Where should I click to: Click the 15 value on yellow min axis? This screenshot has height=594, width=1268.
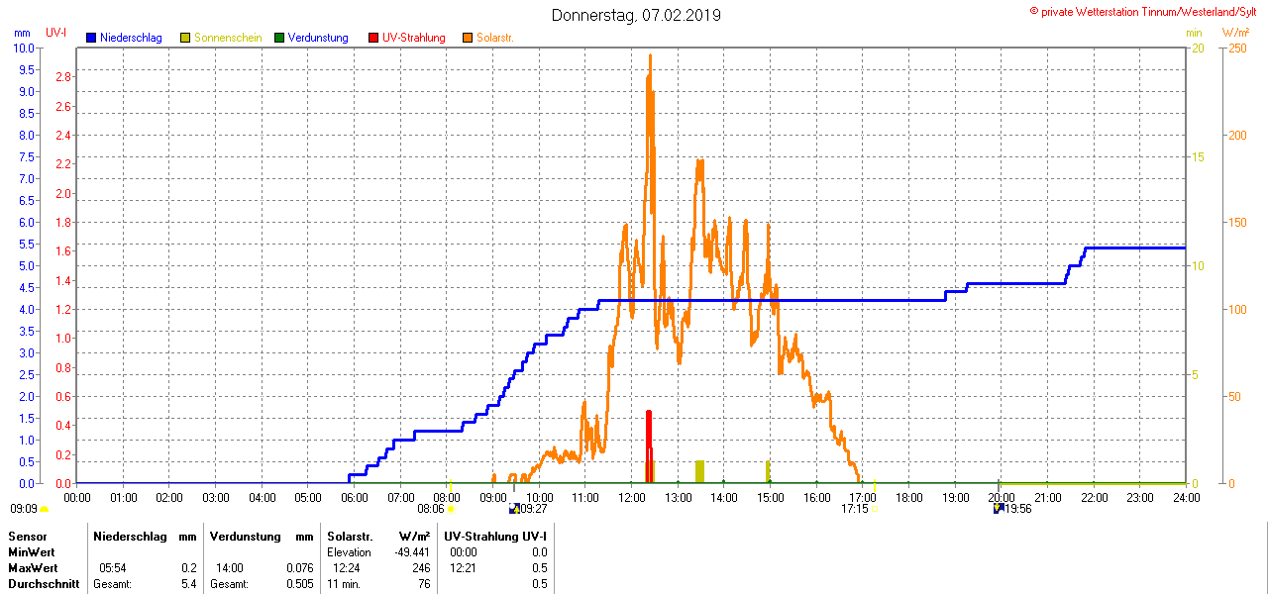click(1197, 156)
